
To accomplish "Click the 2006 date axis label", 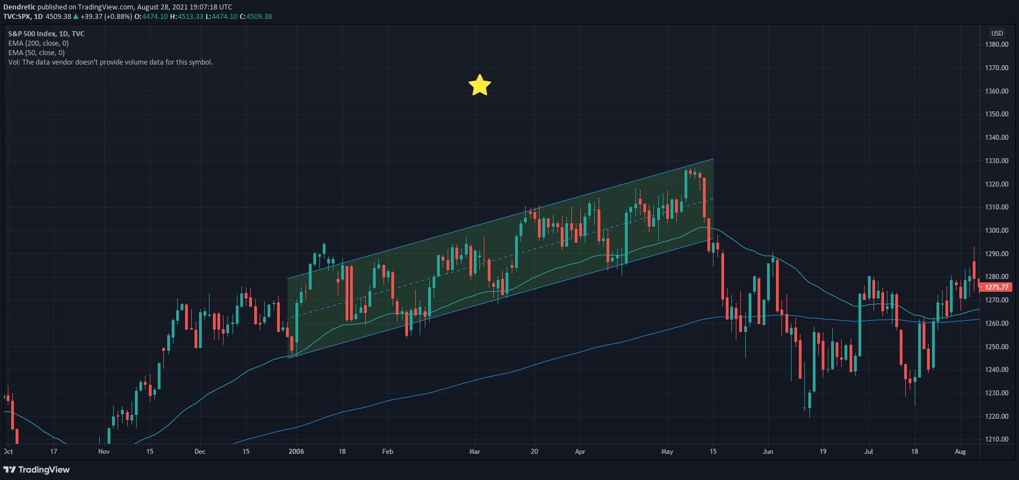I will 297,452.
